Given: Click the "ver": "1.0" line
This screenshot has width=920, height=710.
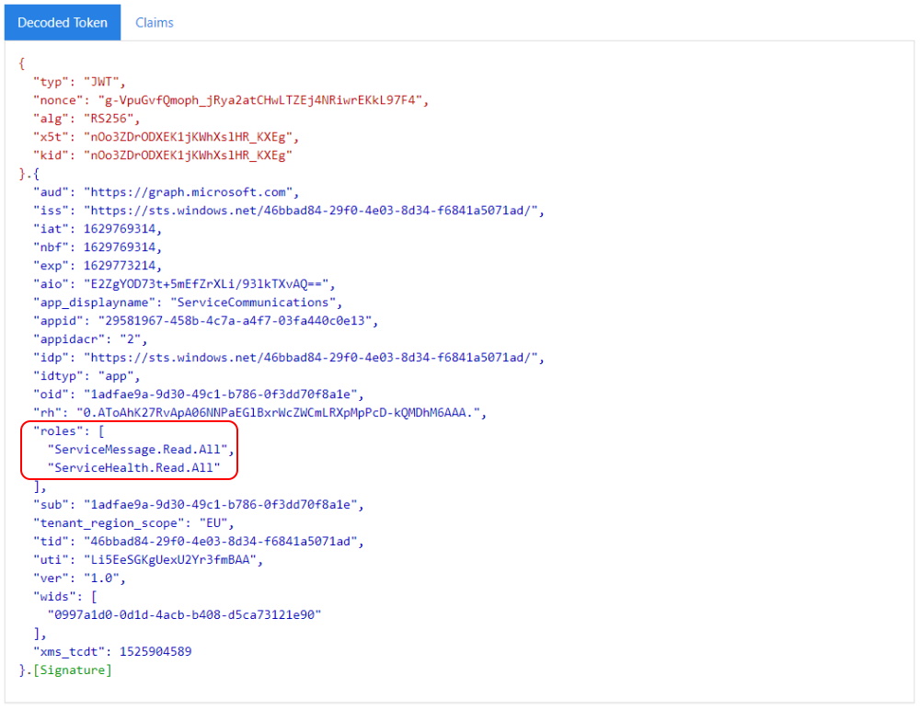Looking at the screenshot, I should pos(79,578).
